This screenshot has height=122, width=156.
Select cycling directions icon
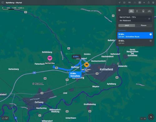(x=149, y=11)
